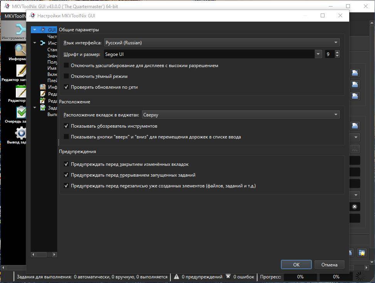Click the MKVToolNix icon in the settings dialog title
375x283 pixels.
(32, 15)
